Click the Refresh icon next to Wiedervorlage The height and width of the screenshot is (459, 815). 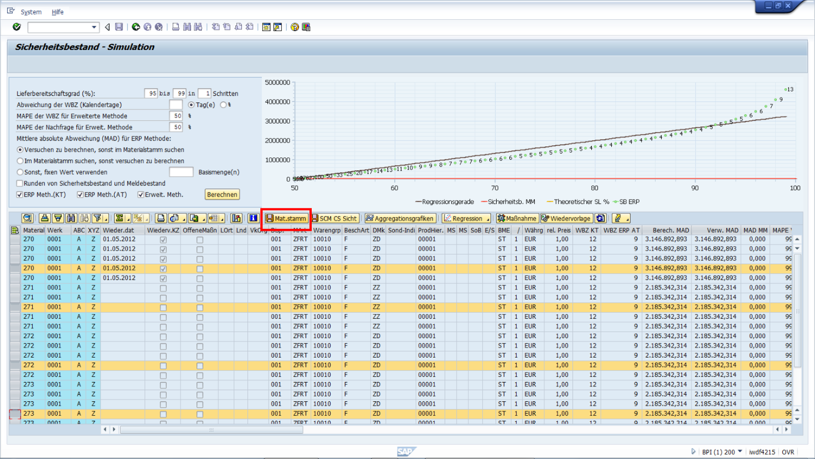[601, 218]
